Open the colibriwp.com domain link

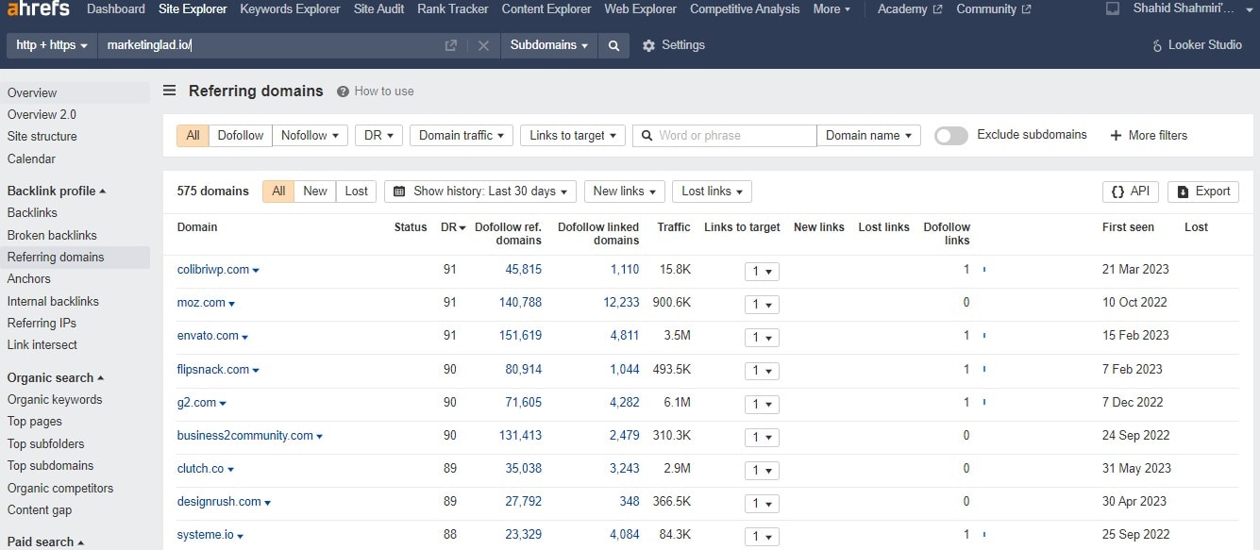tap(213, 270)
